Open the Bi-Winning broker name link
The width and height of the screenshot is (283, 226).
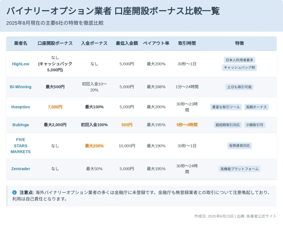coord(20,87)
